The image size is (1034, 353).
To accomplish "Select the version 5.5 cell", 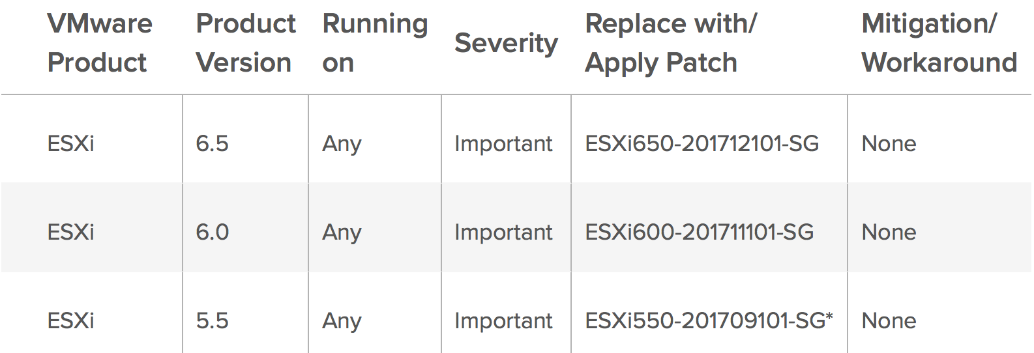I will [212, 320].
